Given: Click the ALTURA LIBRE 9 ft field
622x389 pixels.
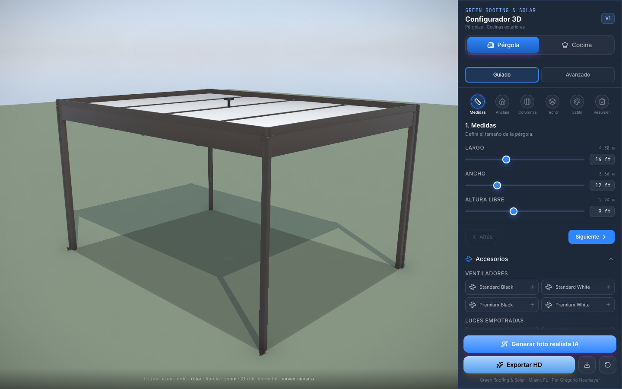Looking at the screenshot, I should click(x=602, y=211).
